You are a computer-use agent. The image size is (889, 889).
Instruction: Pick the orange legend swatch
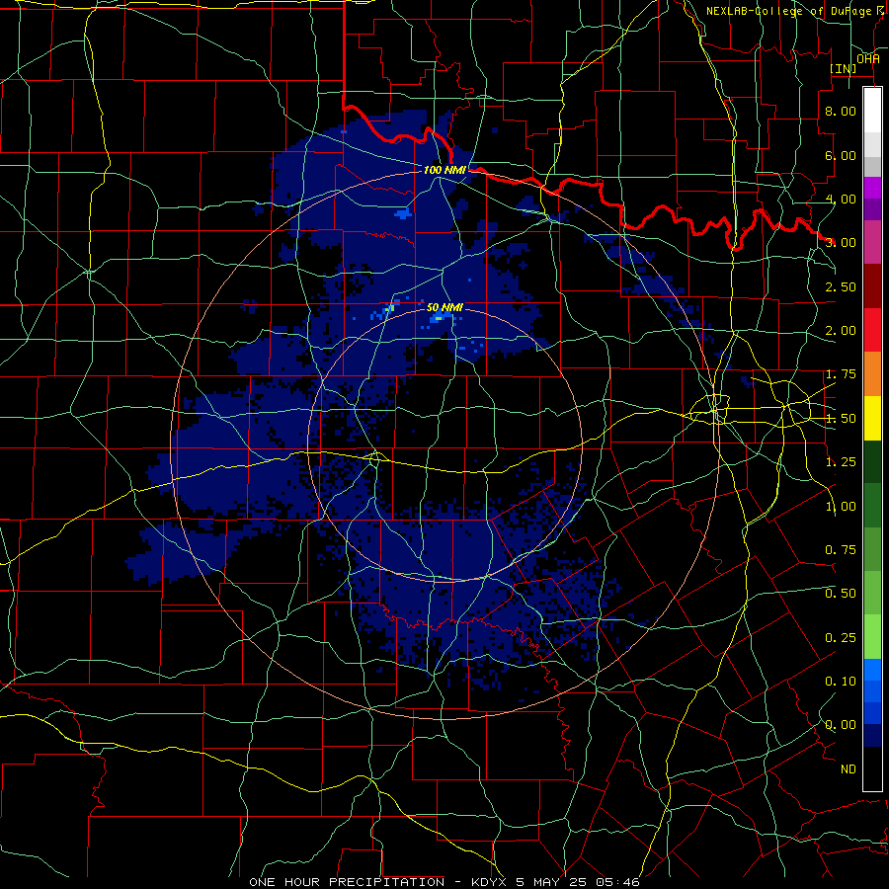click(x=872, y=374)
